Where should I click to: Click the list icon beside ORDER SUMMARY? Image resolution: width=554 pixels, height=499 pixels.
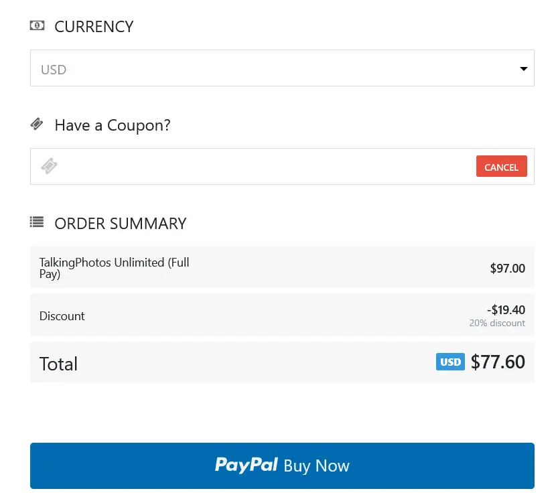coord(37,222)
